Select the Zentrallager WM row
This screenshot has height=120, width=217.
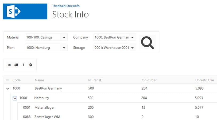(117, 117)
